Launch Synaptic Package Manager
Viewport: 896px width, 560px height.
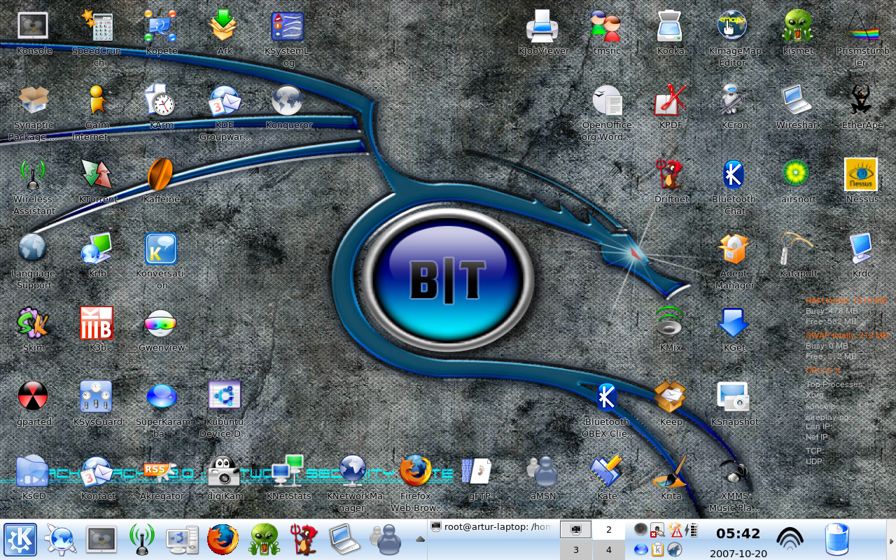coord(33,100)
